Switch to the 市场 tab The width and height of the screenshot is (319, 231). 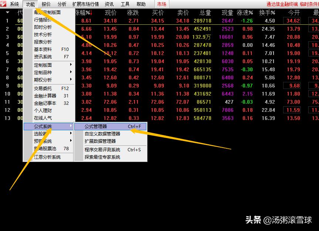162,4
